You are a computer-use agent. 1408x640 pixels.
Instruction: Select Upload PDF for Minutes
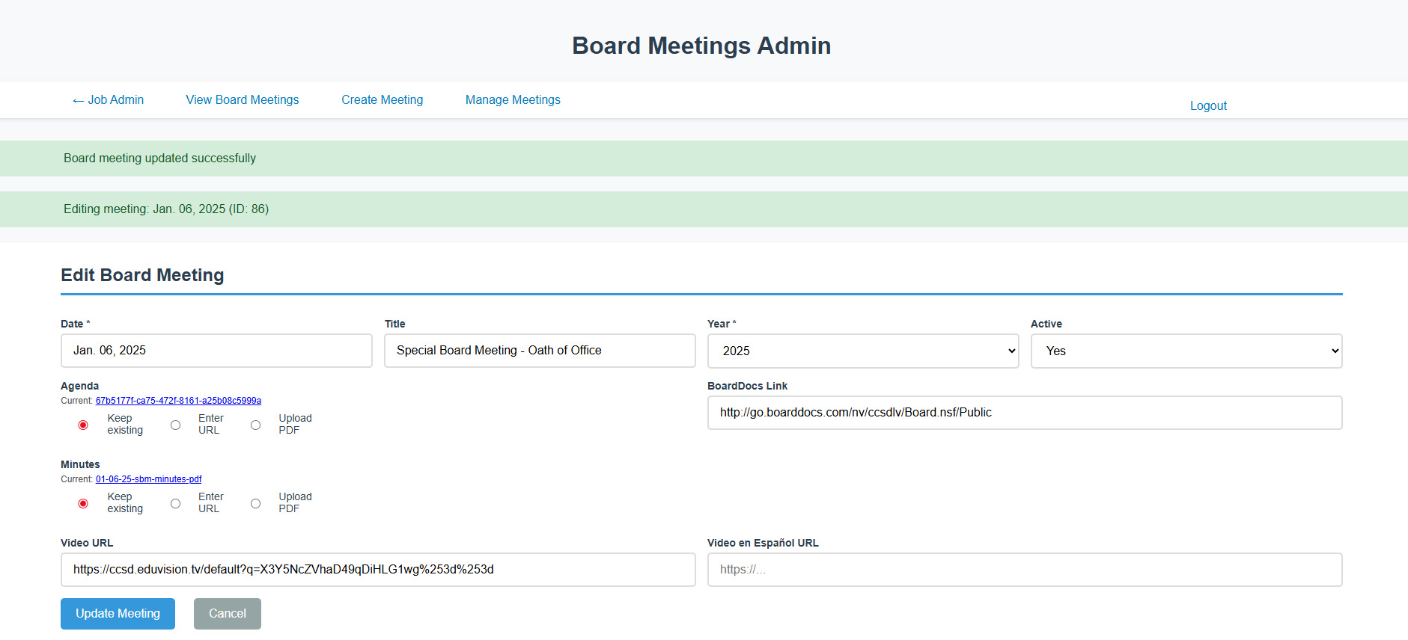pyautogui.click(x=256, y=504)
